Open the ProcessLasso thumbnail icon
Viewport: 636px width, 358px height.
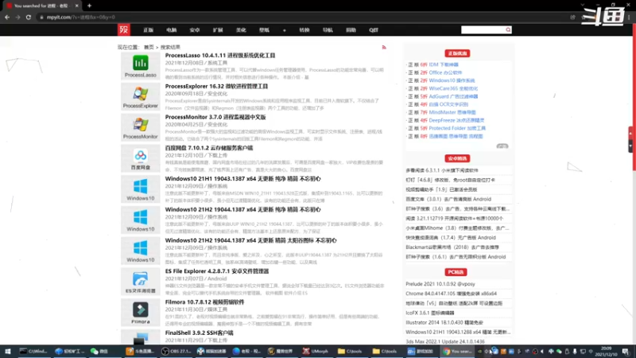click(141, 66)
